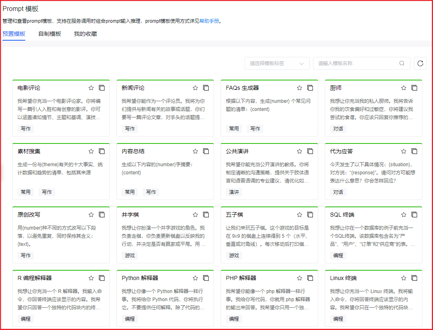
Task: Click the star on SQL 终端 card
Action: tap(404, 215)
